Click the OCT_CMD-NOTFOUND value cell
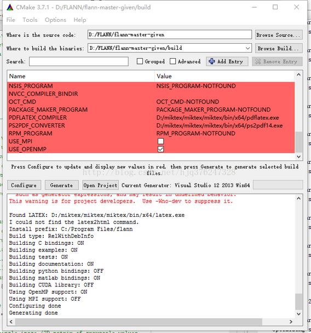The image size is (311, 333). (x=187, y=102)
